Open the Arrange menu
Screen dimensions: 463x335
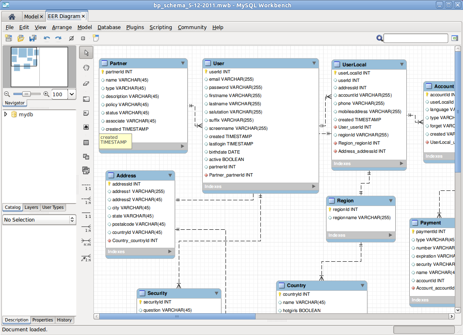(x=62, y=27)
